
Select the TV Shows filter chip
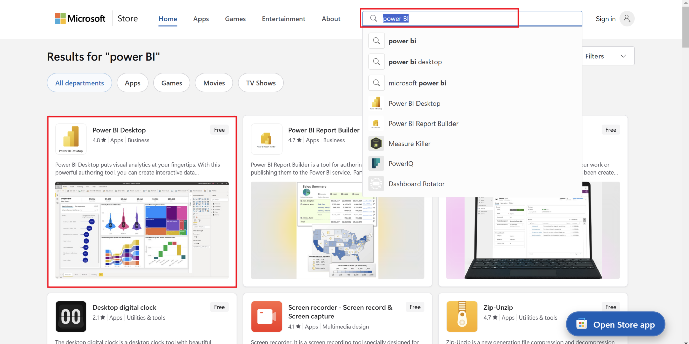click(260, 83)
